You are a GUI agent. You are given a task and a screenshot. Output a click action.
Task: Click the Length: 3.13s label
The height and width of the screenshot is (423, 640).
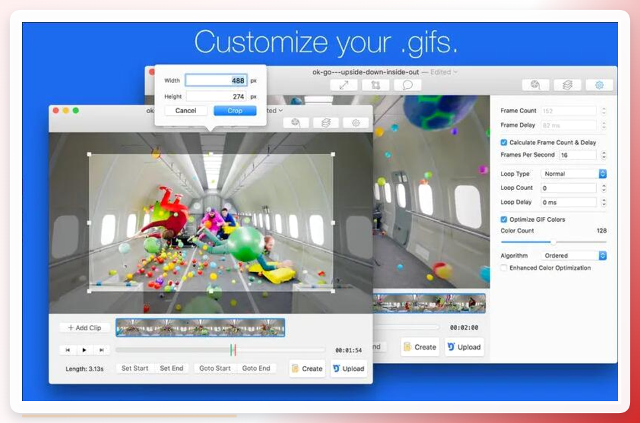85,369
